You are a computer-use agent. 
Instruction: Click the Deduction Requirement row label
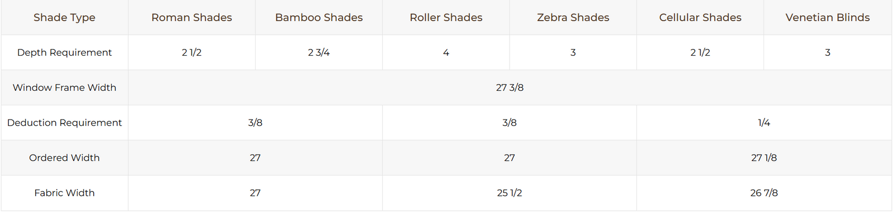[64, 122]
